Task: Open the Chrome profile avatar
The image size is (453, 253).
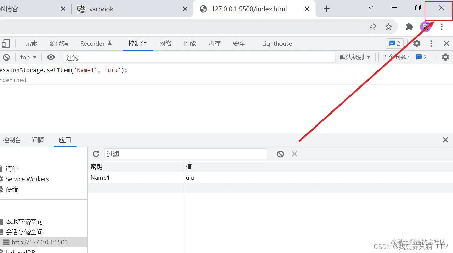Action: click(425, 27)
